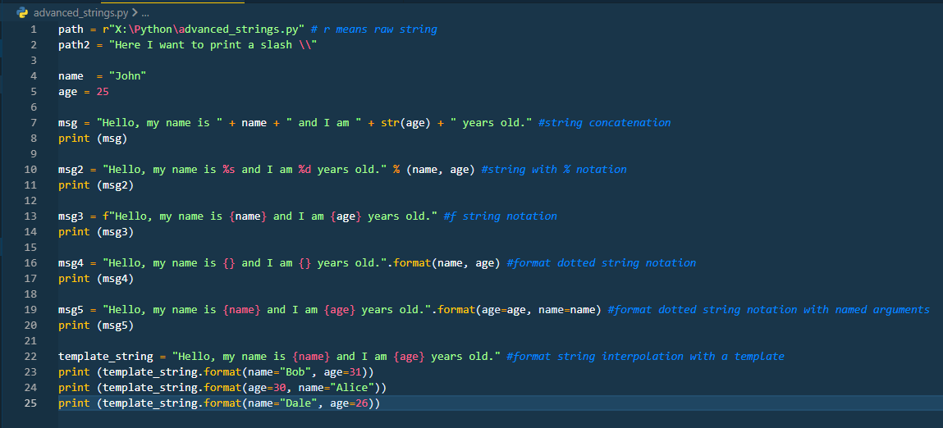This screenshot has width=943, height=428.
Task: Click the comment ending "with named arguments"
Action: 769,310
